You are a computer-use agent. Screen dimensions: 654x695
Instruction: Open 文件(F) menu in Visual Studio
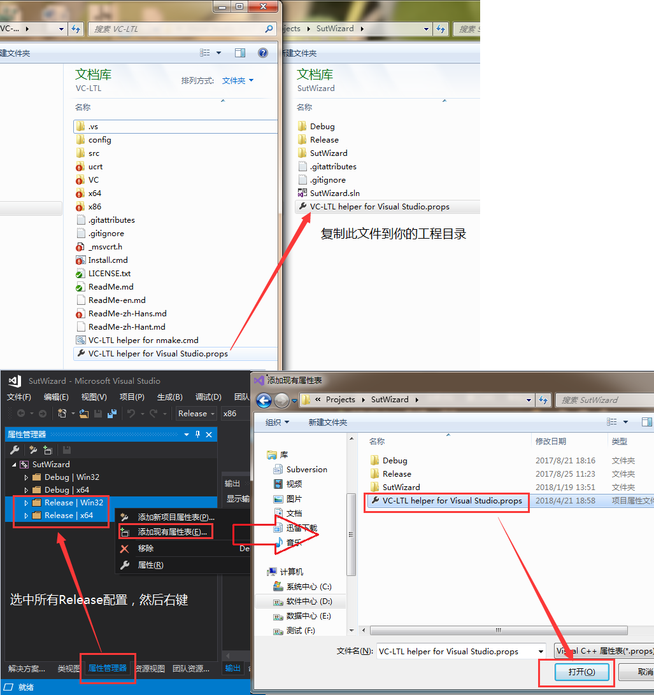click(18, 397)
